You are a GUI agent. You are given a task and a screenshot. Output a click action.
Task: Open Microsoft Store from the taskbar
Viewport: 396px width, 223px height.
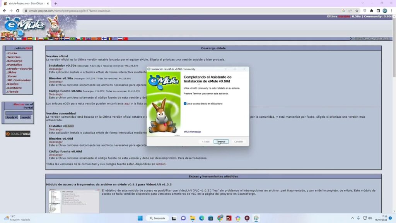coord(211,218)
